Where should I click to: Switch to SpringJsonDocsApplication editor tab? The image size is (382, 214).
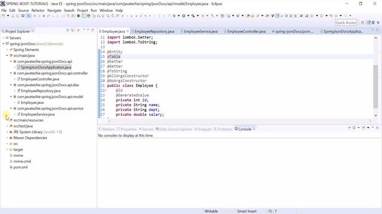pyautogui.click(x=343, y=32)
